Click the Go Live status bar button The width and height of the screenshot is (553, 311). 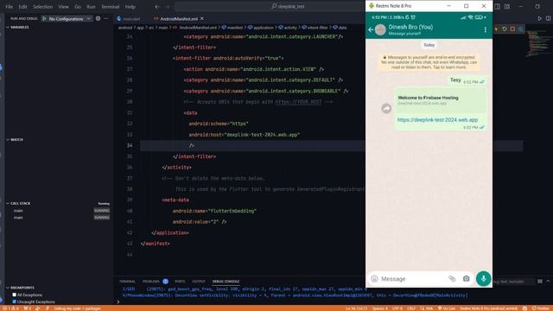pyautogui.click(x=447, y=308)
